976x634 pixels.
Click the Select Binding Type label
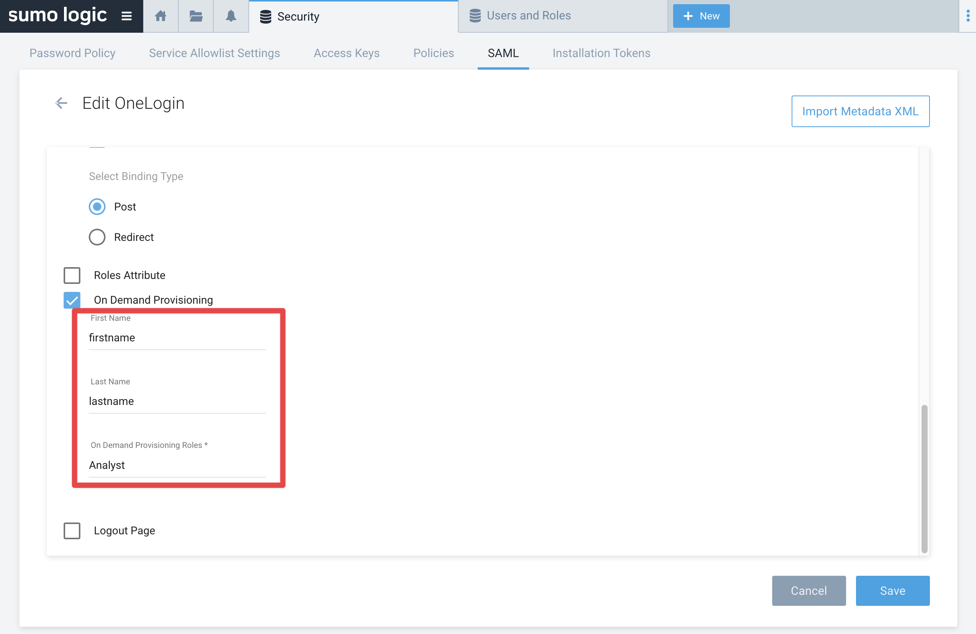(x=136, y=176)
